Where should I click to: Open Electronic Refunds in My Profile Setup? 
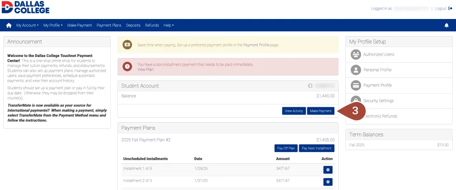[x=380, y=116]
